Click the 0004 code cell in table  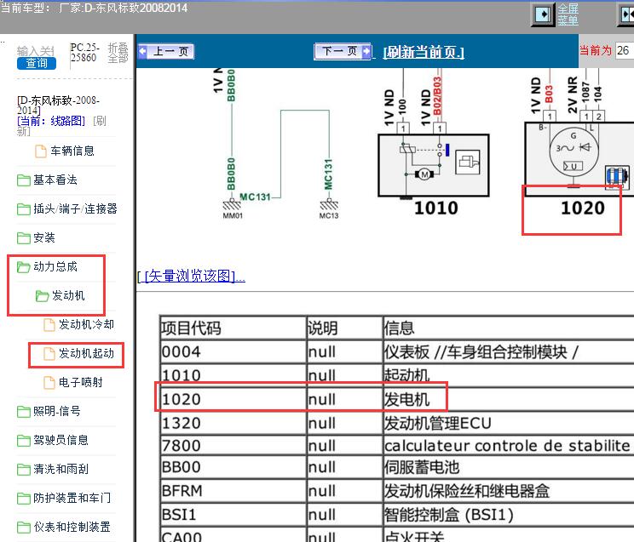coord(233,351)
